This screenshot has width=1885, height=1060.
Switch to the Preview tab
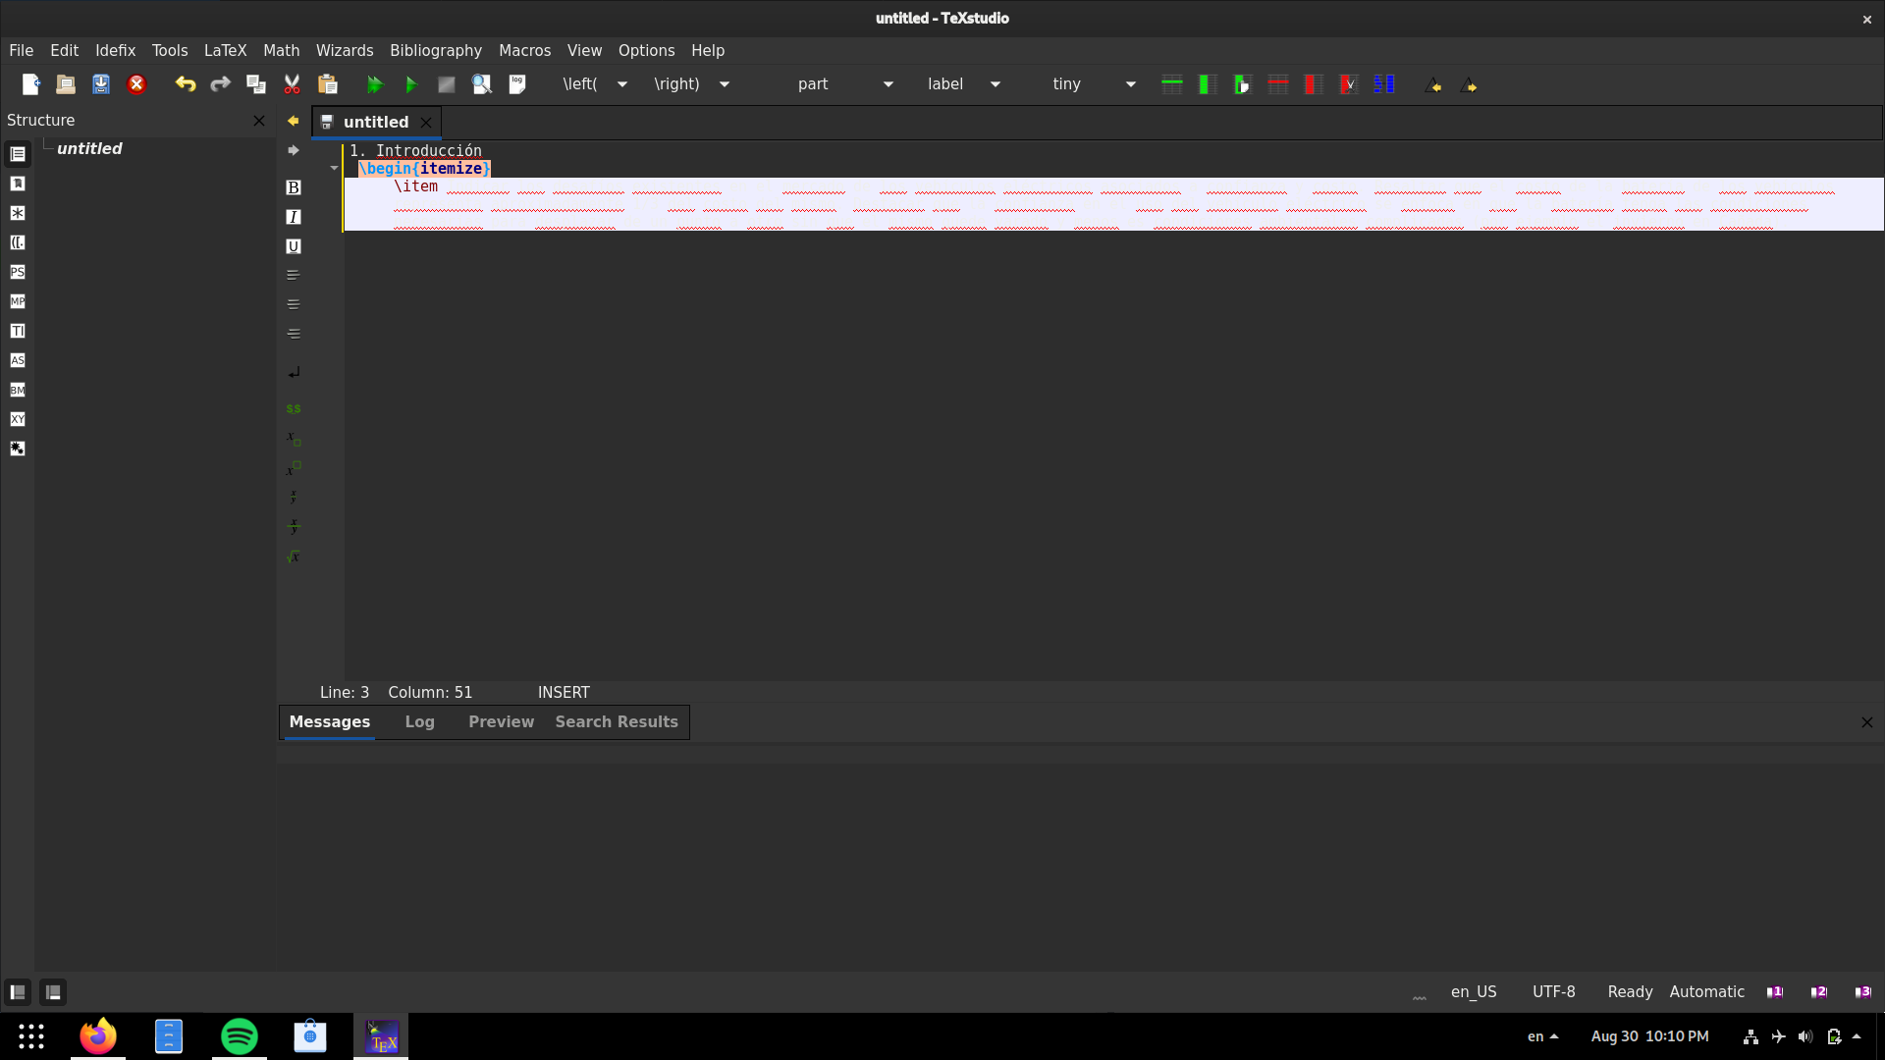pyautogui.click(x=501, y=721)
